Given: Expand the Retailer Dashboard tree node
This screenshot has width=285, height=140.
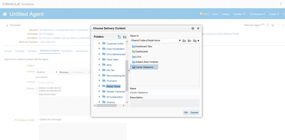Looking at the screenshot, I should (x=99, y=91).
